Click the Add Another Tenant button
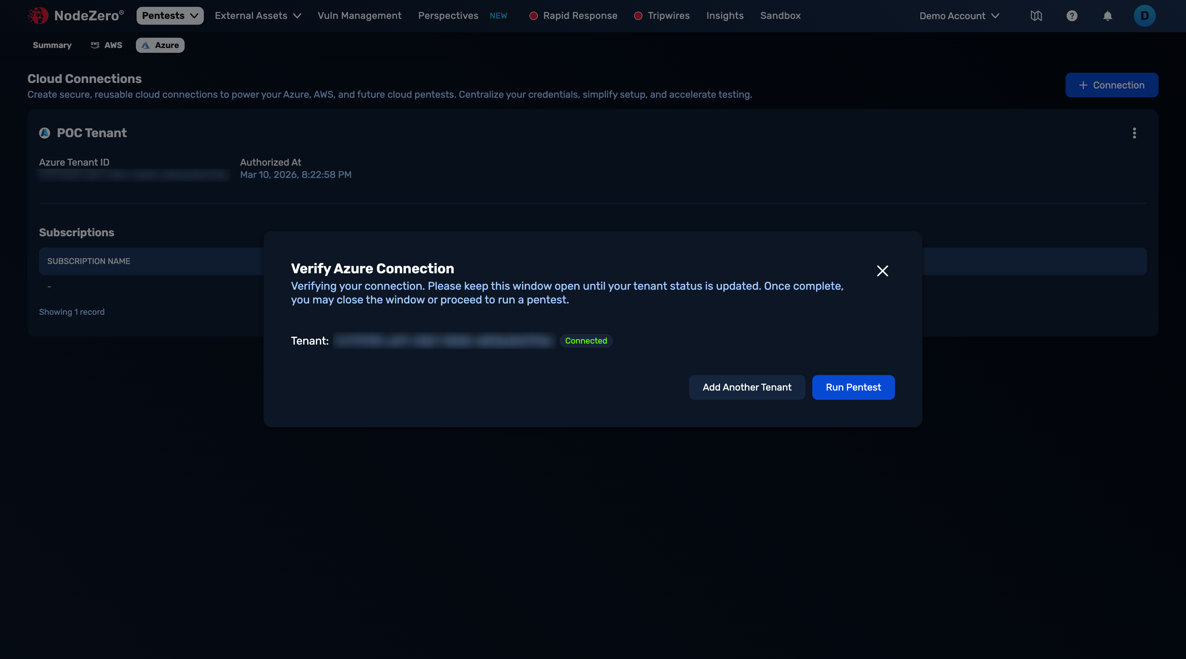The image size is (1186, 659). [x=747, y=387]
